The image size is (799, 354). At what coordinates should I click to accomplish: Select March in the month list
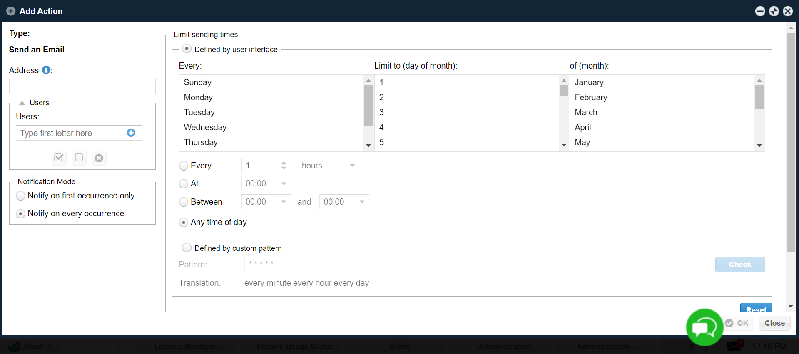click(x=586, y=112)
